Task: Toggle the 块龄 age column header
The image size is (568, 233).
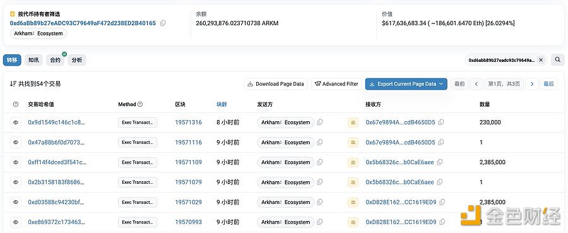Action: [x=222, y=104]
